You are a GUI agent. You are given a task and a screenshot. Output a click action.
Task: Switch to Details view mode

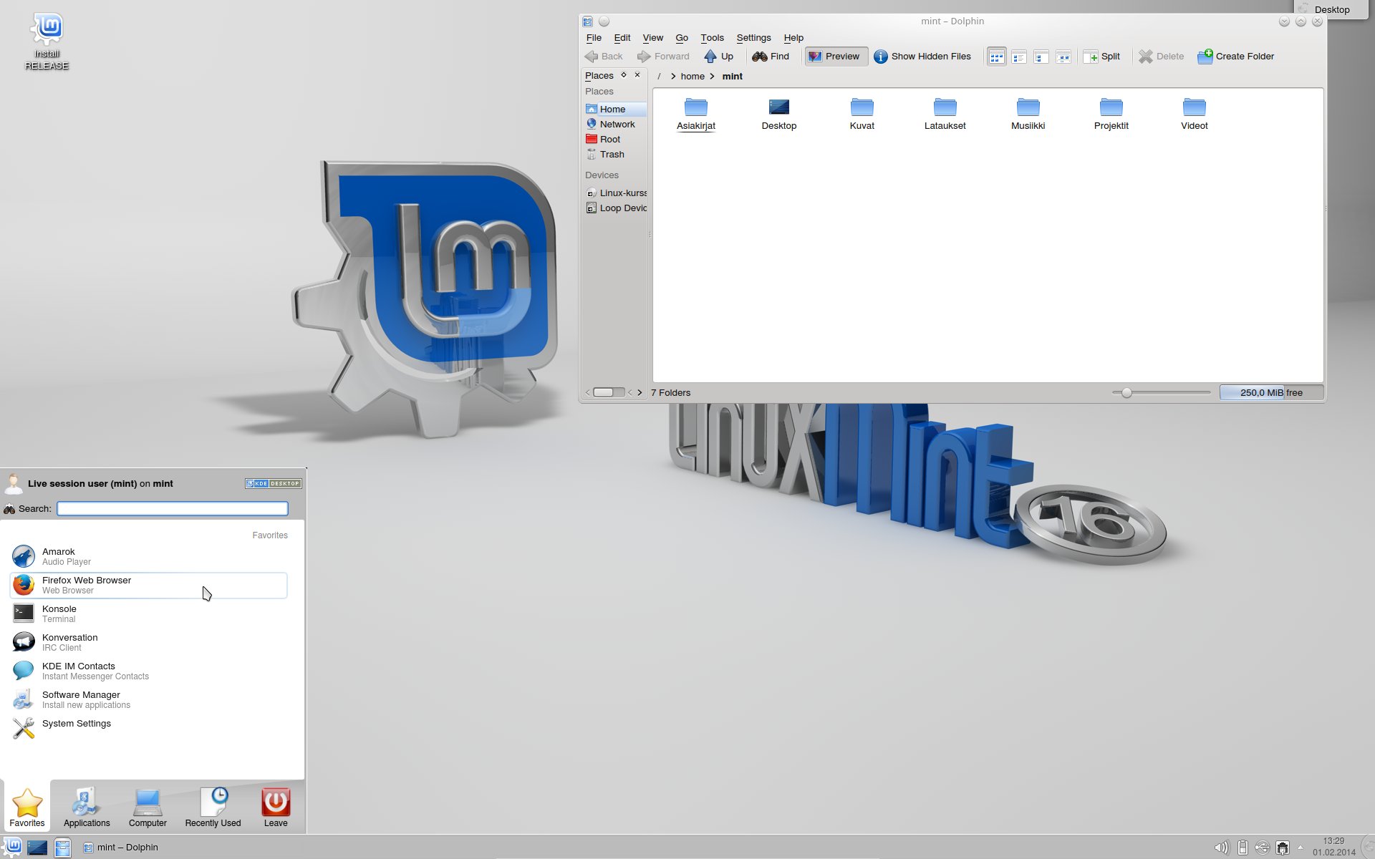click(x=1041, y=57)
